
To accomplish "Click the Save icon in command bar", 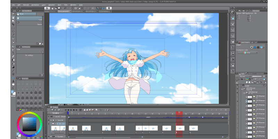I will pos(59,8).
